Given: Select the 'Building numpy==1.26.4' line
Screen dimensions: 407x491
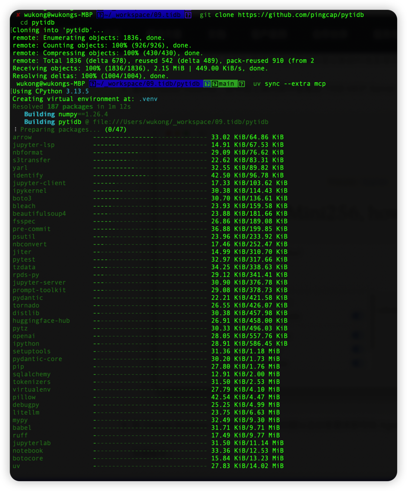Looking at the screenshot, I should tap(66, 114).
